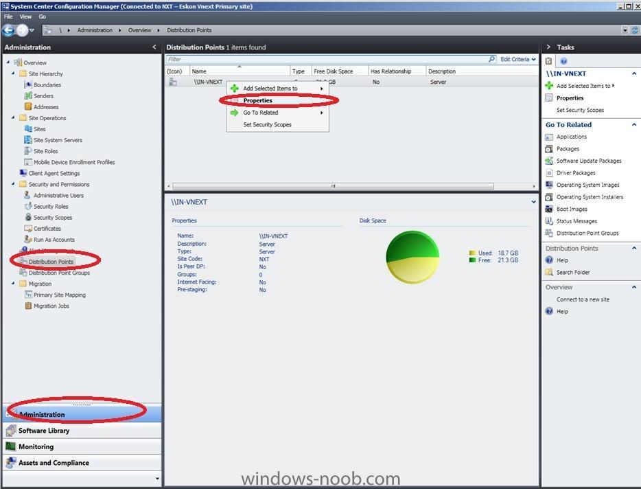Click Properties in the Tasks pane
This screenshot has height=489, width=641.
570,98
